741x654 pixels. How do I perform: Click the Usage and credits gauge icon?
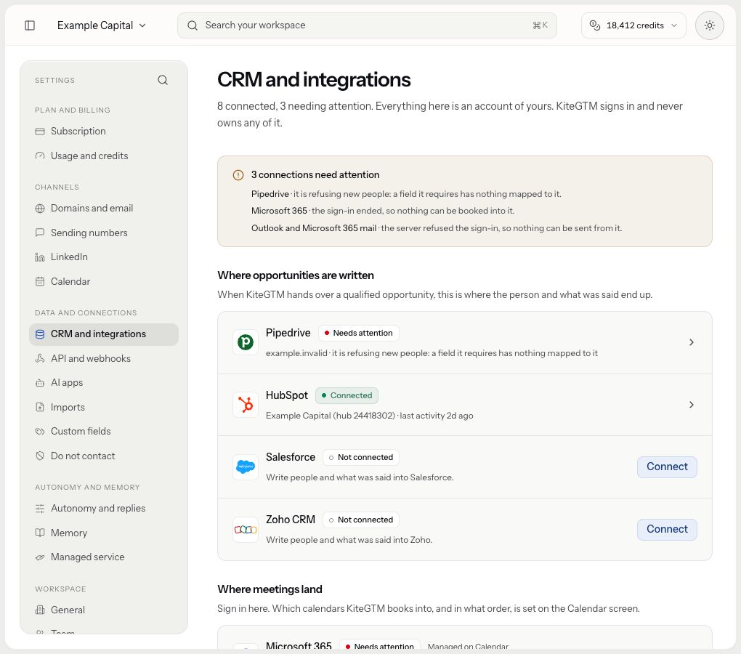(40, 156)
